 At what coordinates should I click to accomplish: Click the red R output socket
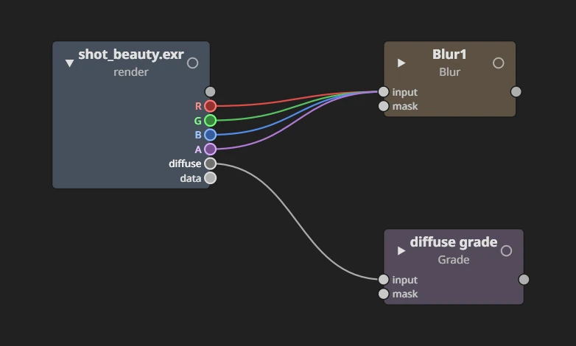[210, 106]
